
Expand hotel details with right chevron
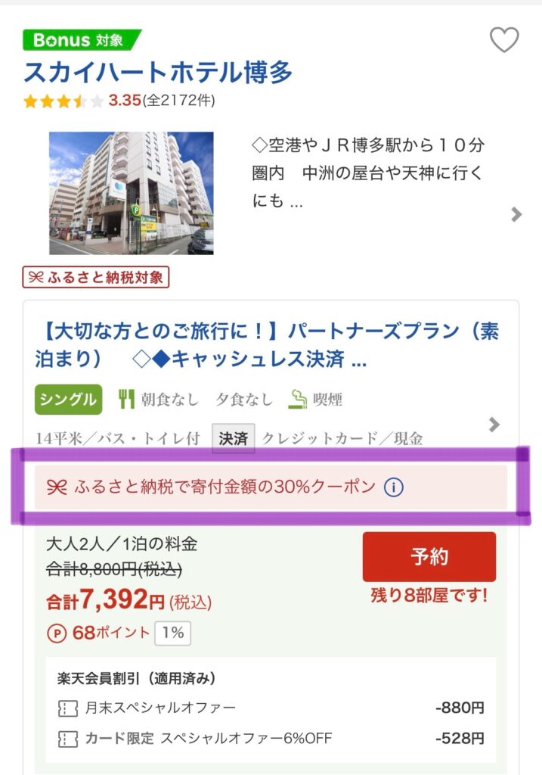[516, 214]
